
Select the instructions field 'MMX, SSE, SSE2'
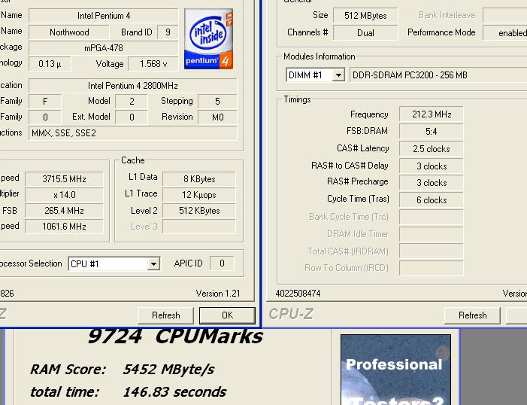point(133,133)
